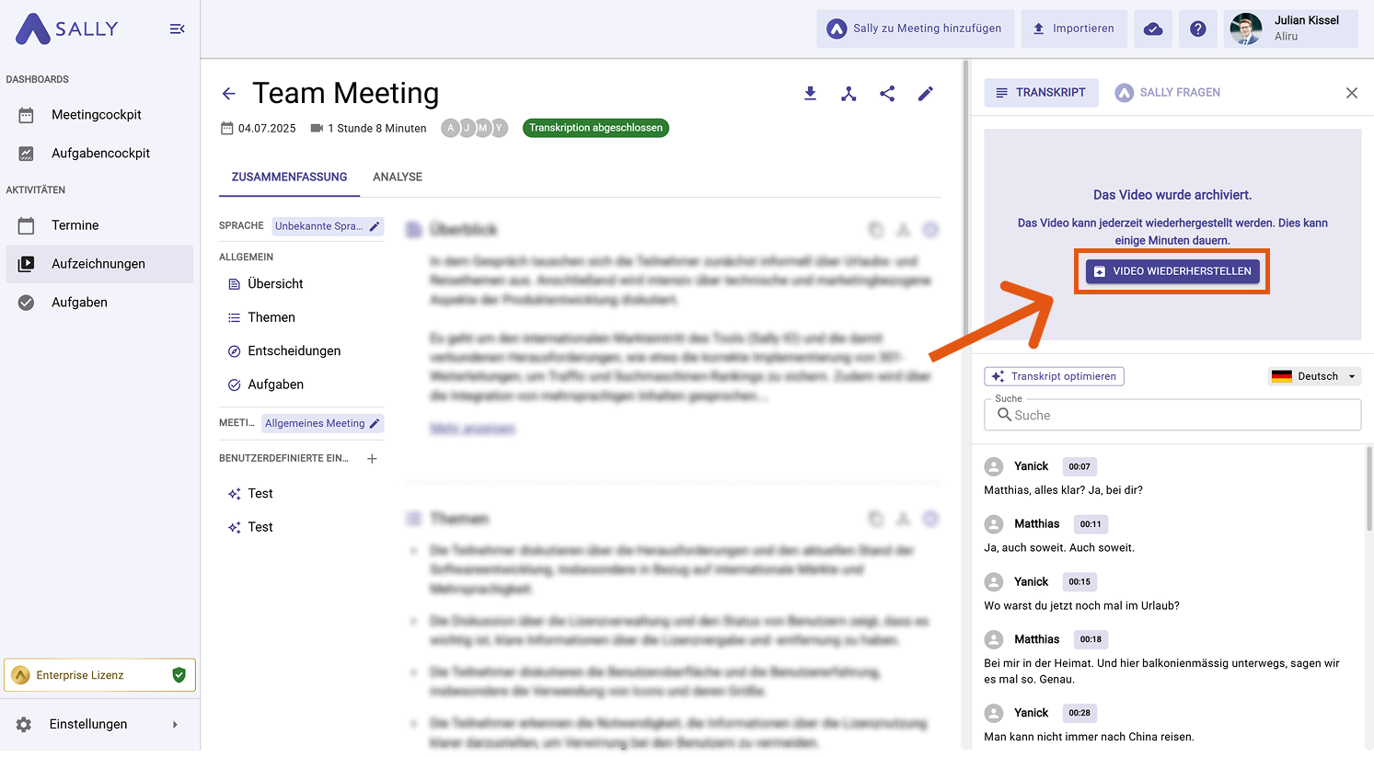Click the cloud sync status icon
This screenshot has height=757, width=1374.
pyautogui.click(x=1153, y=29)
